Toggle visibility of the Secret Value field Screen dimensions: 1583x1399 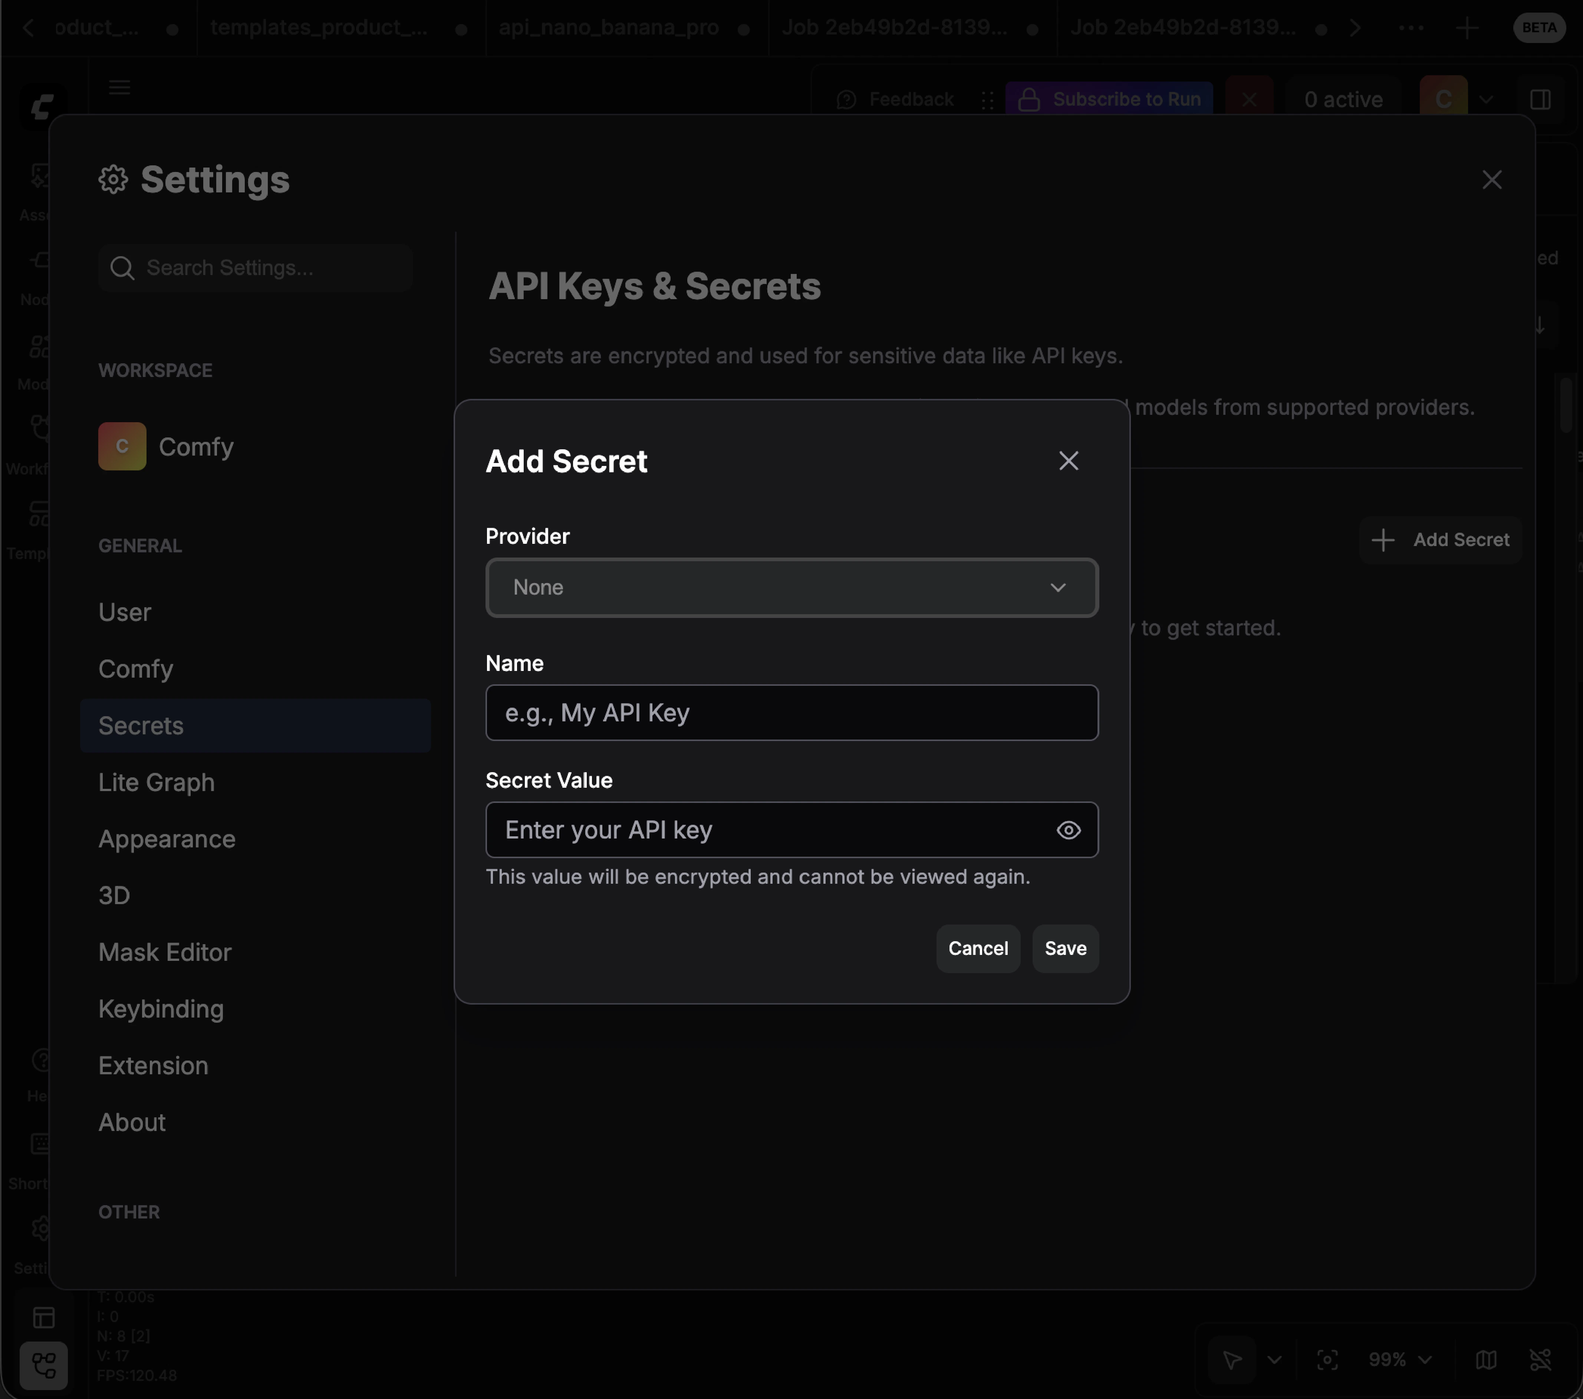1069,830
